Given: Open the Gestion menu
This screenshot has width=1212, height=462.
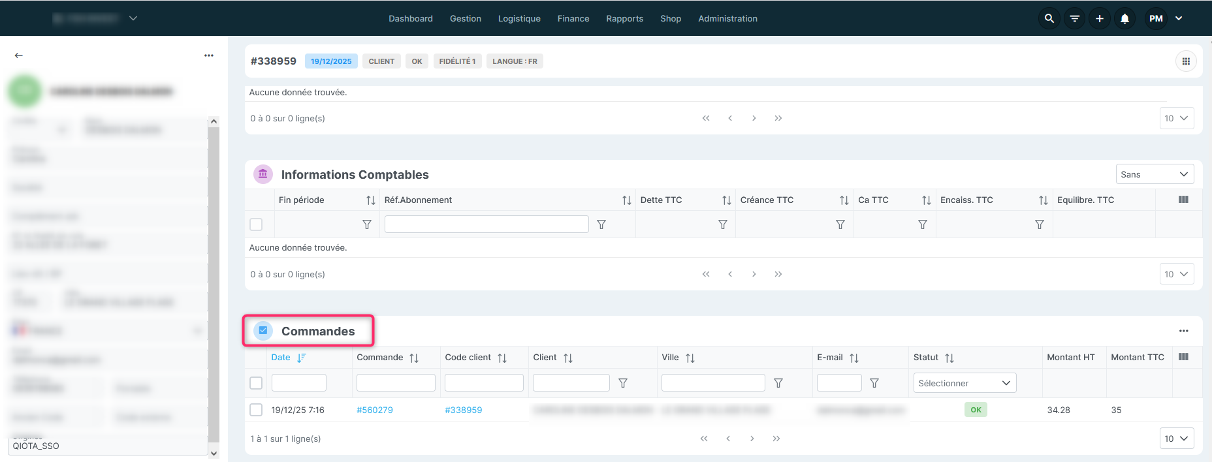Looking at the screenshot, I should (465, 18).
